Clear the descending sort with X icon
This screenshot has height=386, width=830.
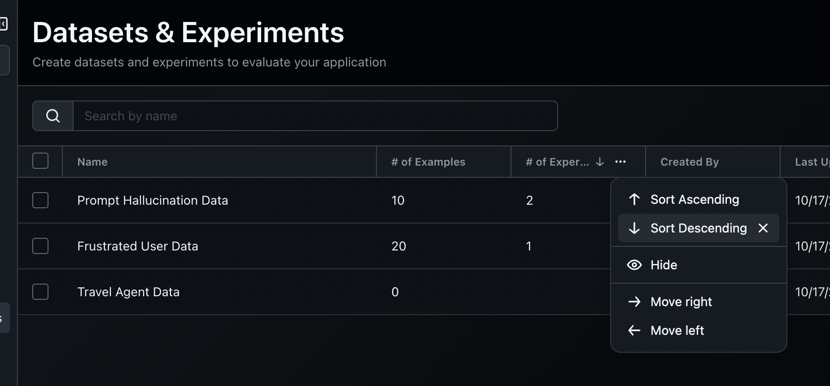[763, 228]
